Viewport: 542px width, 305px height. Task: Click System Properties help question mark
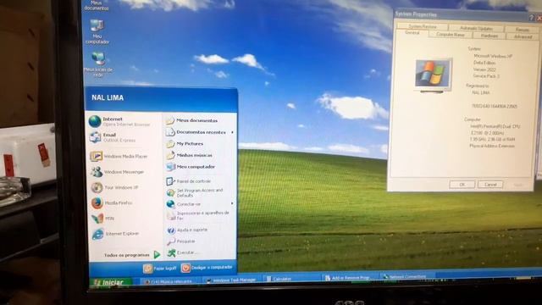(531, 17)
